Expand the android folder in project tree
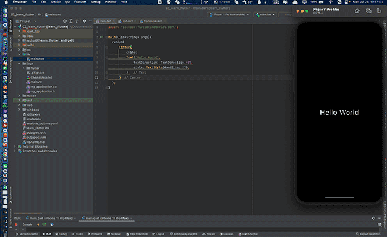This screenshot has height=237, width=387. tap(19, 40)
